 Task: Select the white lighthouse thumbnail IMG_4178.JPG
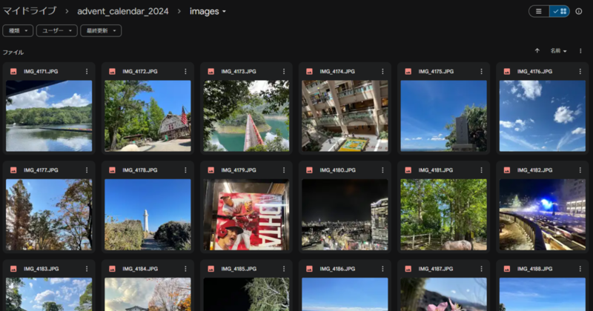(148, 214)
